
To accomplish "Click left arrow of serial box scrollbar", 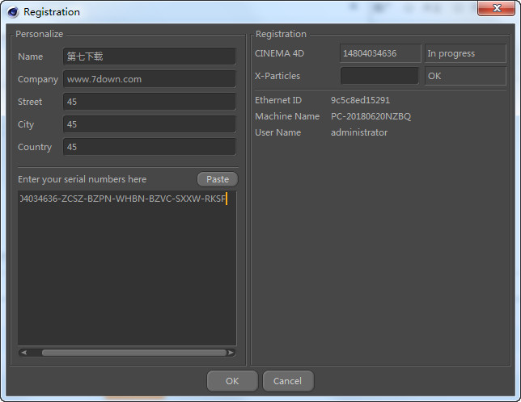I will click(23, 353).
